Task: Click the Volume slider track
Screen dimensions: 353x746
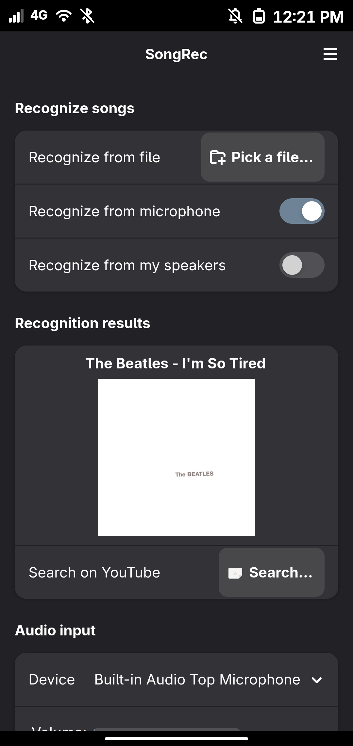Action: point(167,729)
